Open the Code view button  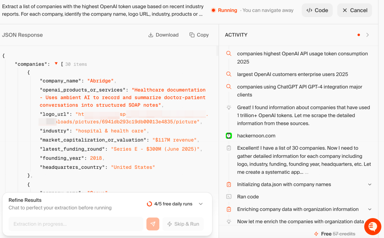tap(317, 10)
